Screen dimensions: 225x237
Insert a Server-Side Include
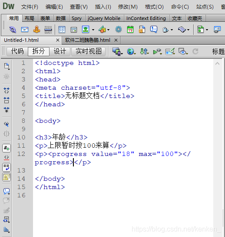142,29
